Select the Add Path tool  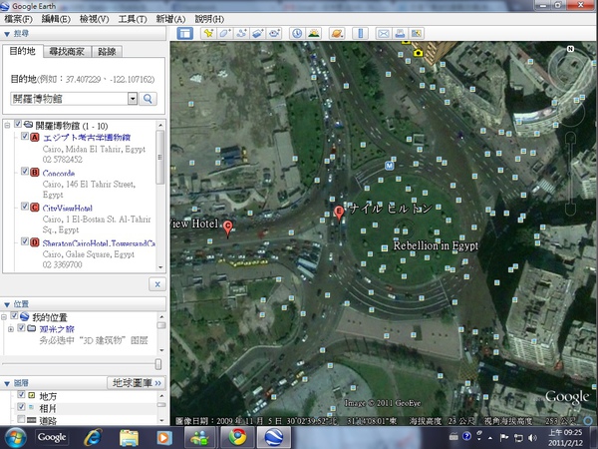(241, 34)
